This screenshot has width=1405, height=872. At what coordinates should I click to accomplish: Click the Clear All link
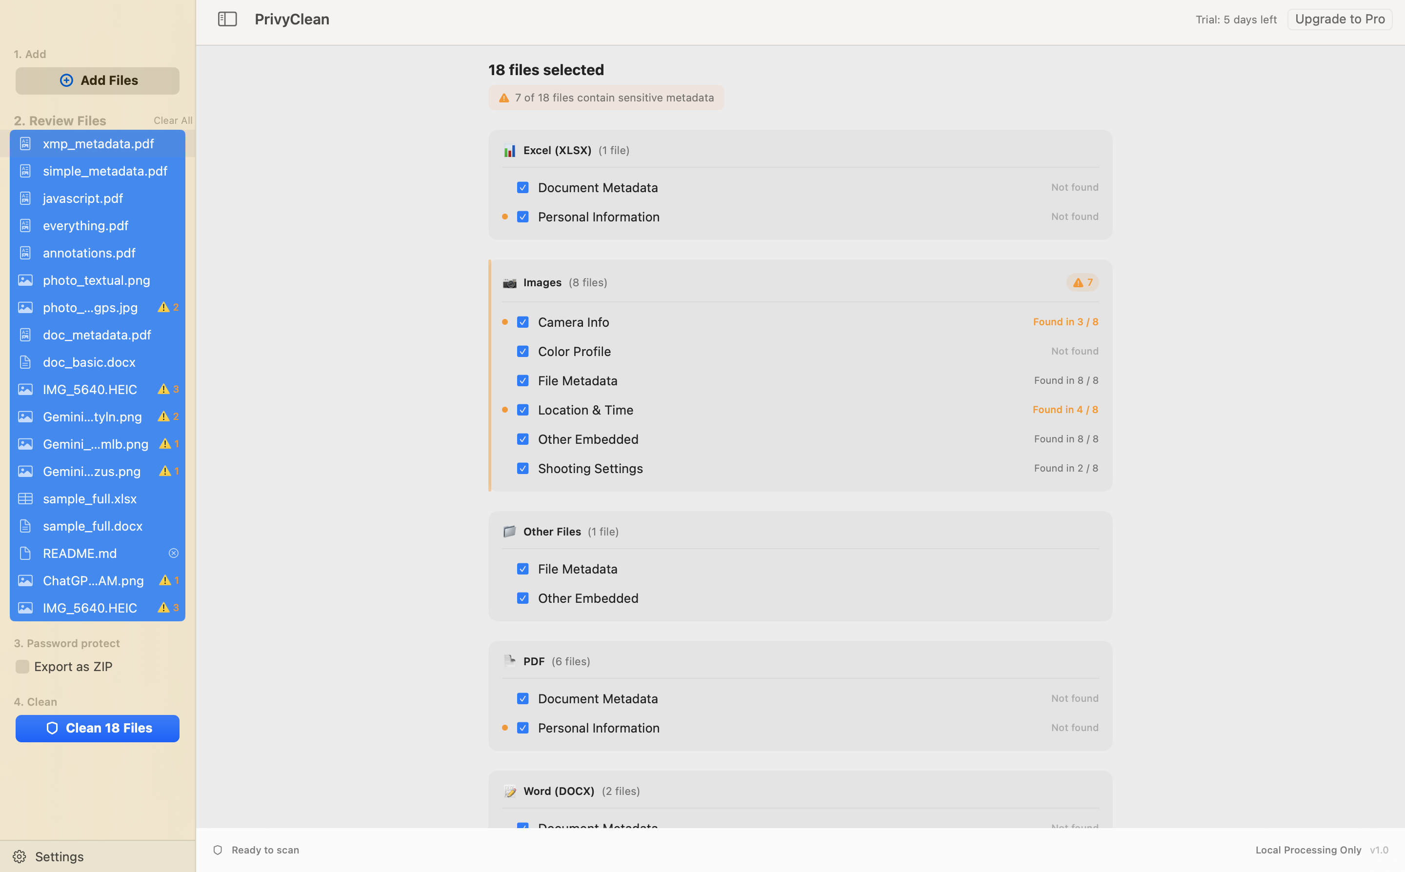pos(172,120)
